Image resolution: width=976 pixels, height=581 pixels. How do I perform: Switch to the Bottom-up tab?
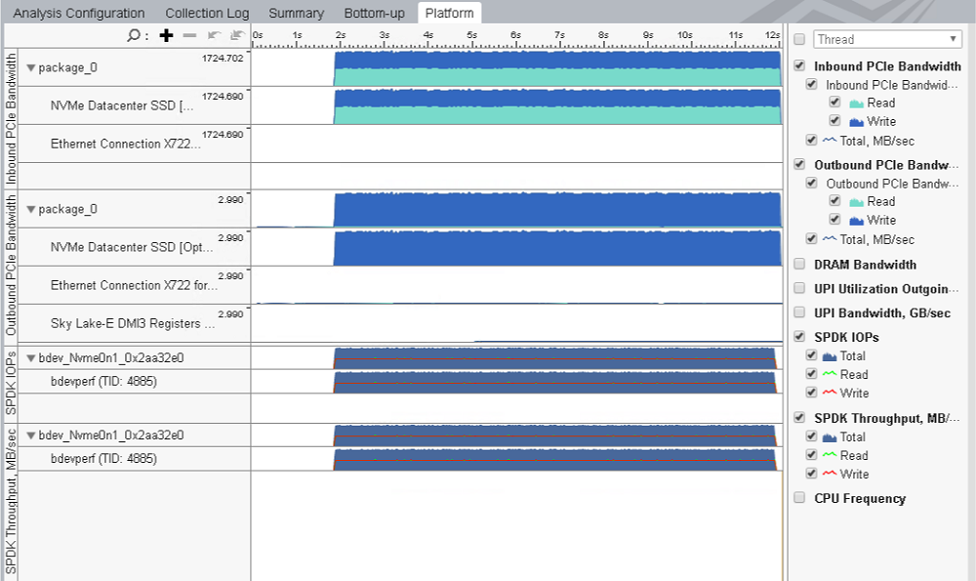tap(374, 14)
